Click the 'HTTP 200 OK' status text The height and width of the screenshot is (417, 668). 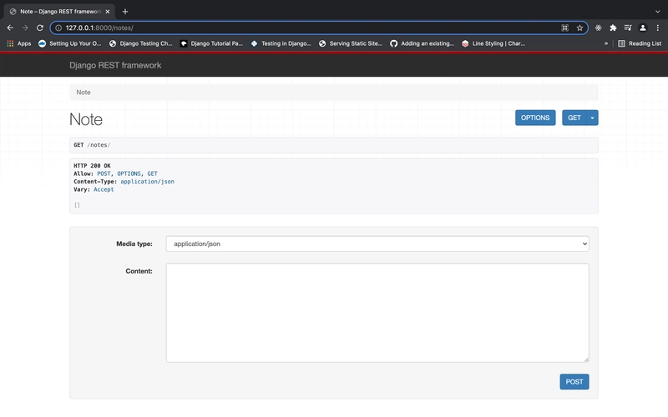(92, 165)
